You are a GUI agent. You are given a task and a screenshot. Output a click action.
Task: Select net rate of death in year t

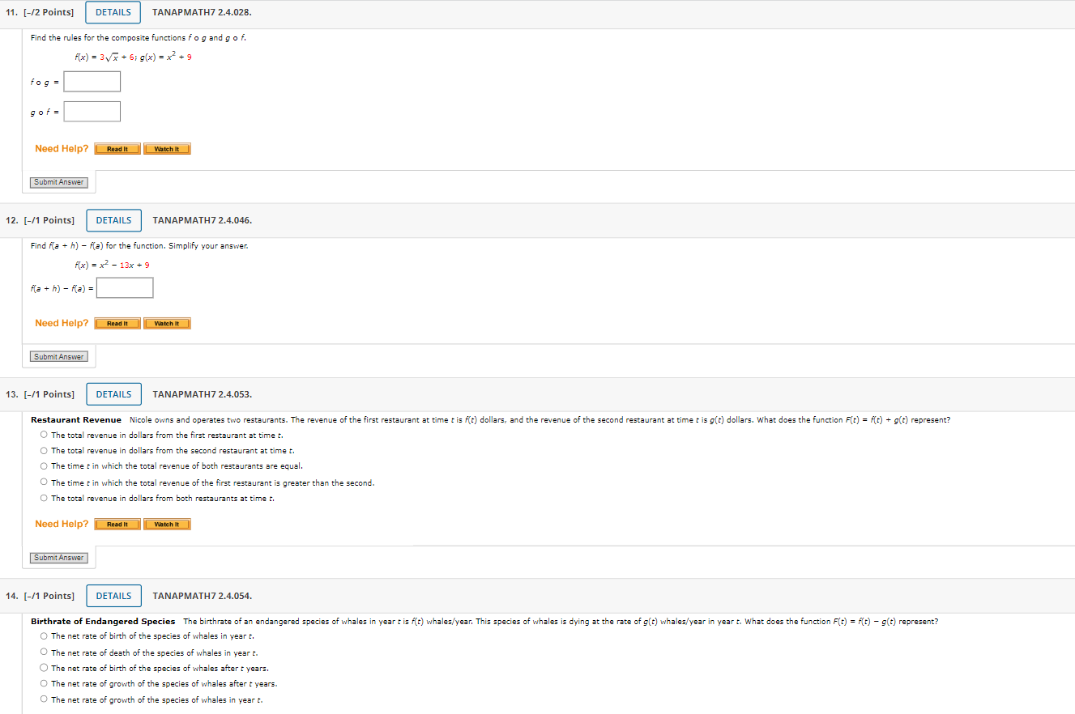click(44, 653)
